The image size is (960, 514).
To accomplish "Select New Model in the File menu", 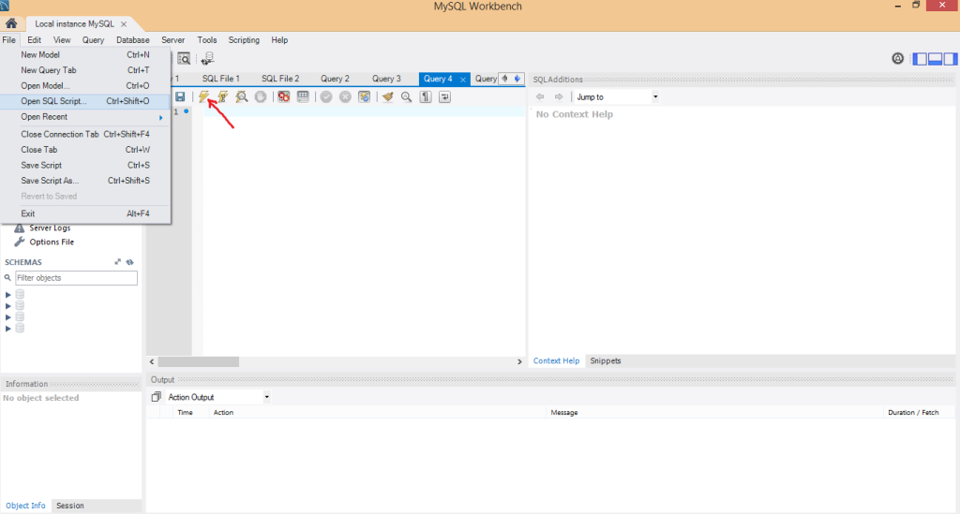I will pos(85,55).
